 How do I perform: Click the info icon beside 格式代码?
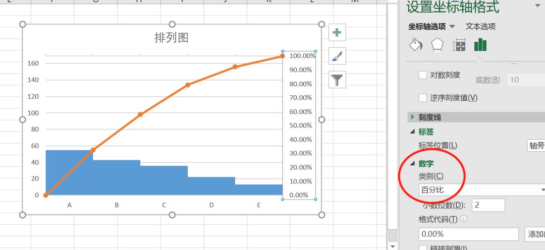pos(464,219)
